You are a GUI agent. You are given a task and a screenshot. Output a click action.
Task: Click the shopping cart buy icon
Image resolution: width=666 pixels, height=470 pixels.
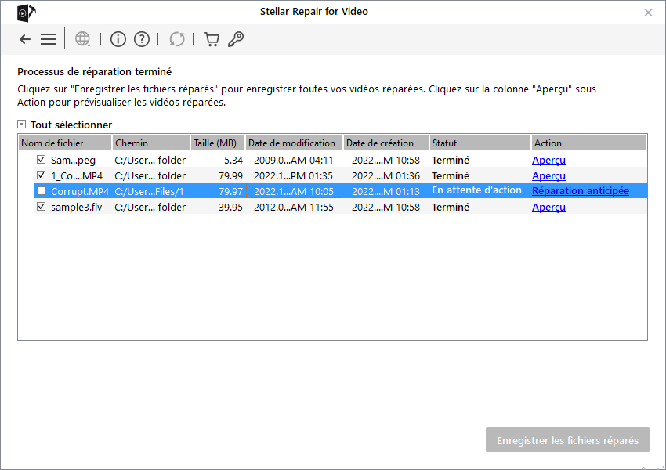(211, 39)
